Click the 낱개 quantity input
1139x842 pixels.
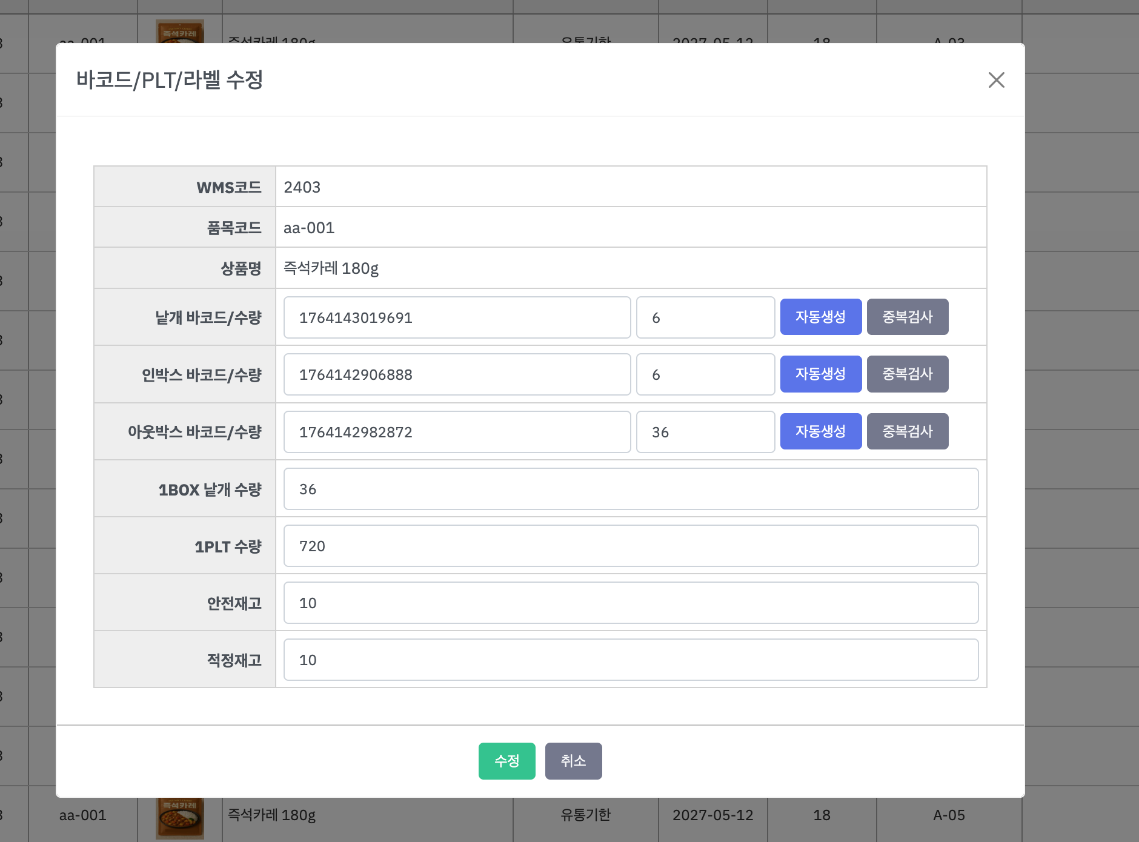click(x=705, y=317)
